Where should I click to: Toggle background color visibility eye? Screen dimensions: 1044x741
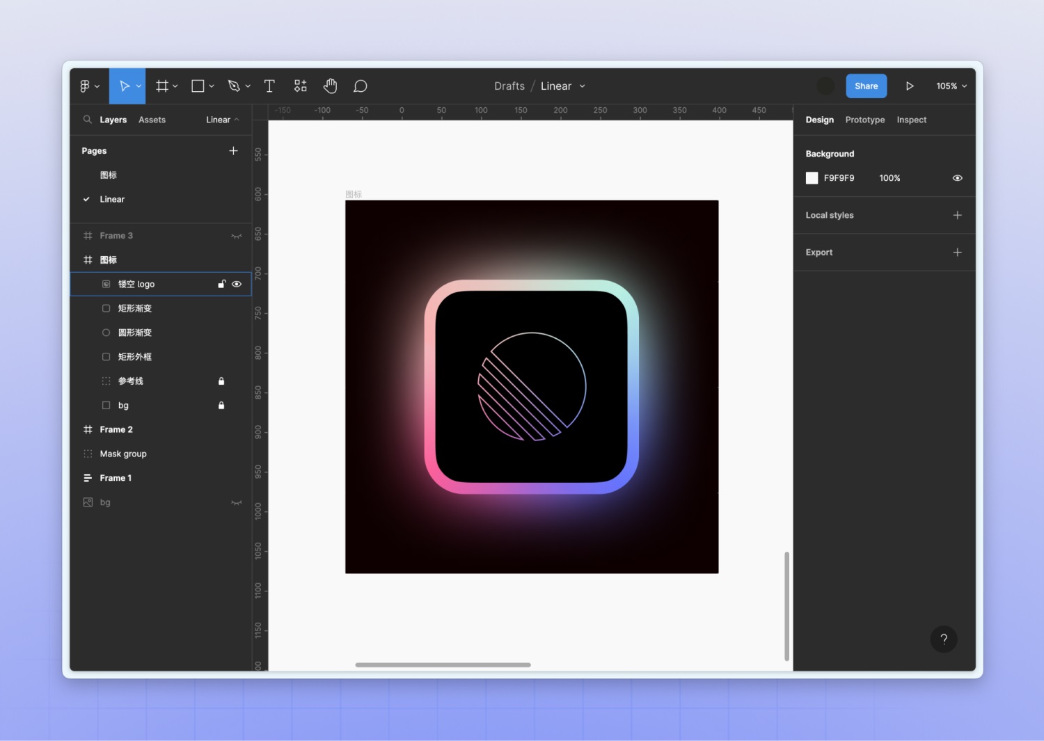(957, 178)
